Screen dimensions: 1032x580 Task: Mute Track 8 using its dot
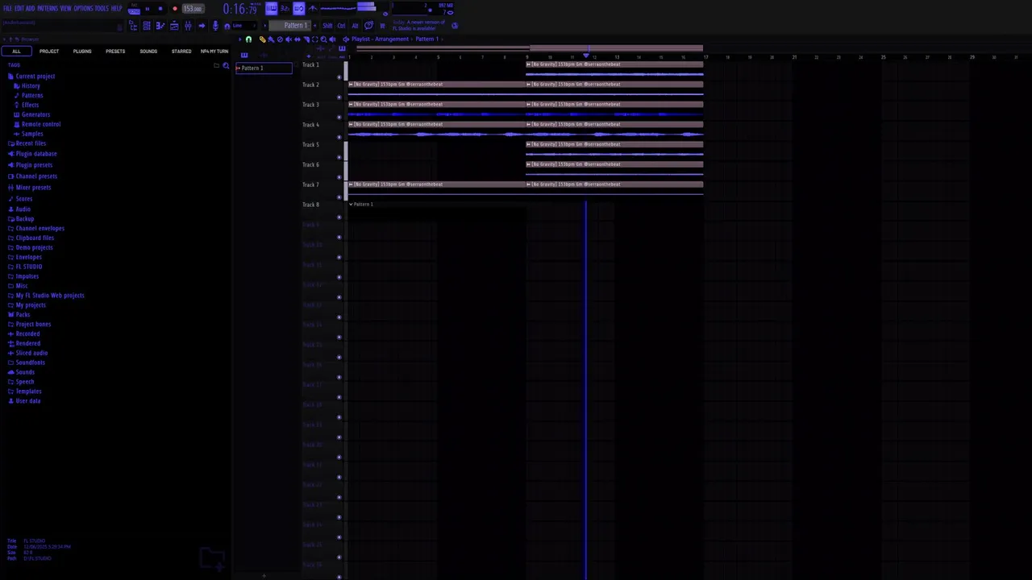(339, 217)
